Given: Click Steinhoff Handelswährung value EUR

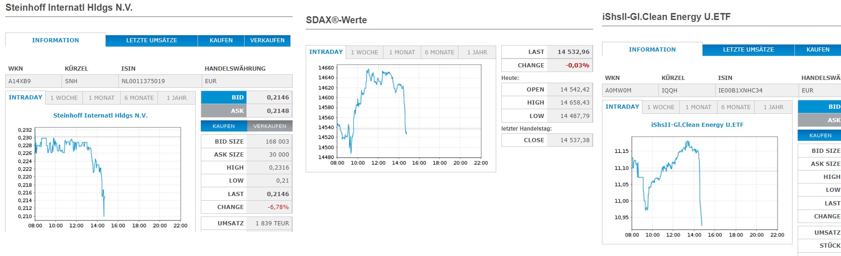Looking at the screenshot, I should (x=211, y=81).
